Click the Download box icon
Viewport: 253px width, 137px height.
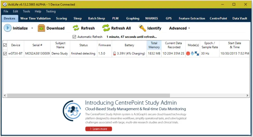(x=41, y=28)
